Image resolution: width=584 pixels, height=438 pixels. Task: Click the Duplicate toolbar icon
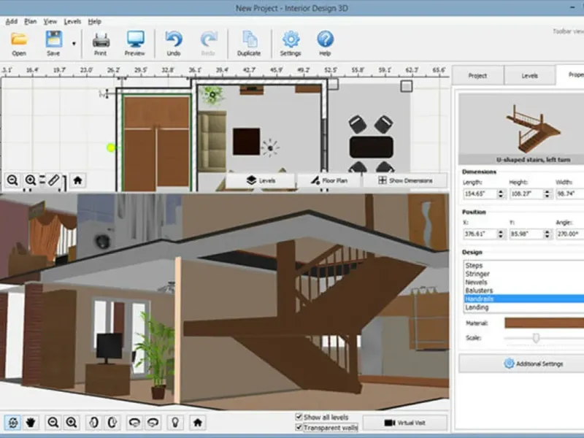pyautogui.click(x=249, y=42)
